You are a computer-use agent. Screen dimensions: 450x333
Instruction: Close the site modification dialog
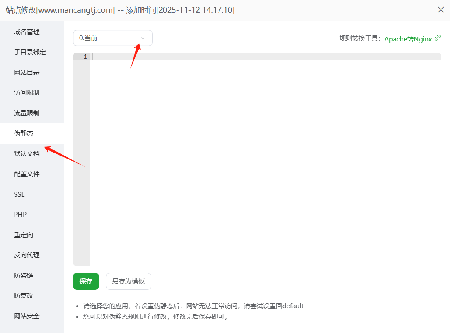coord(441,10)
